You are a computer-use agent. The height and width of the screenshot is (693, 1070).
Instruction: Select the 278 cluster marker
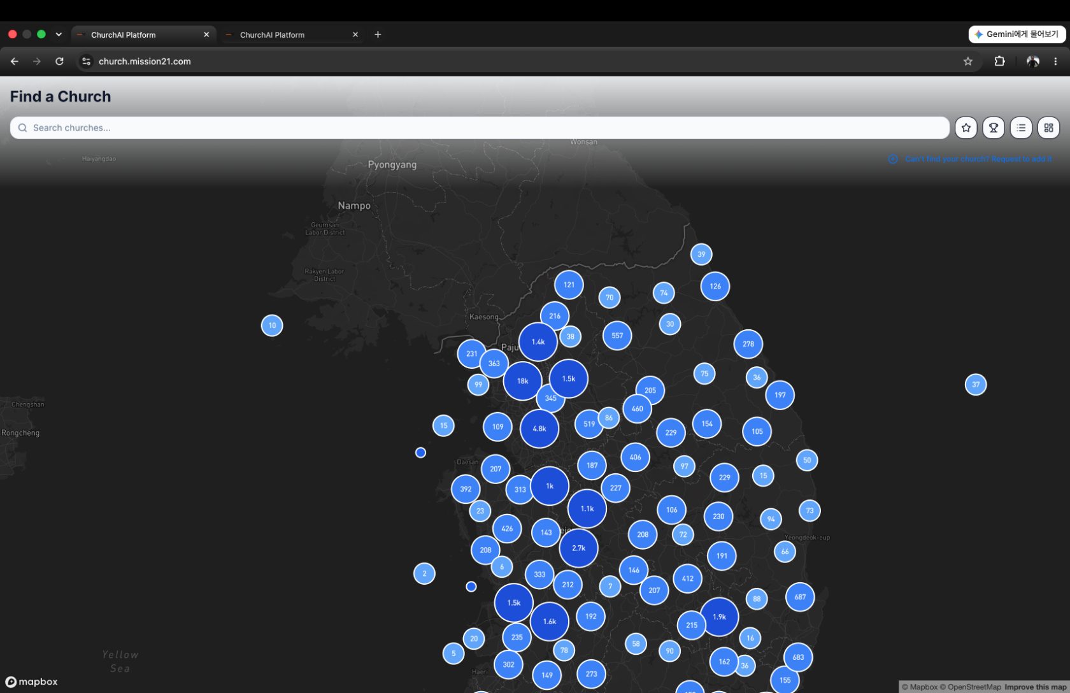tap(748, 344)
